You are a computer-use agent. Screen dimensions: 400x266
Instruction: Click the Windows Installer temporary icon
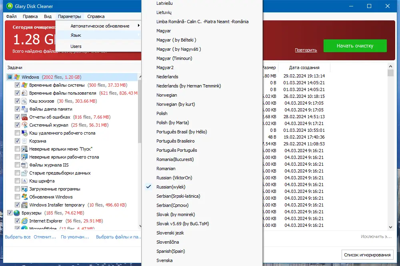(x=24, y=205)
